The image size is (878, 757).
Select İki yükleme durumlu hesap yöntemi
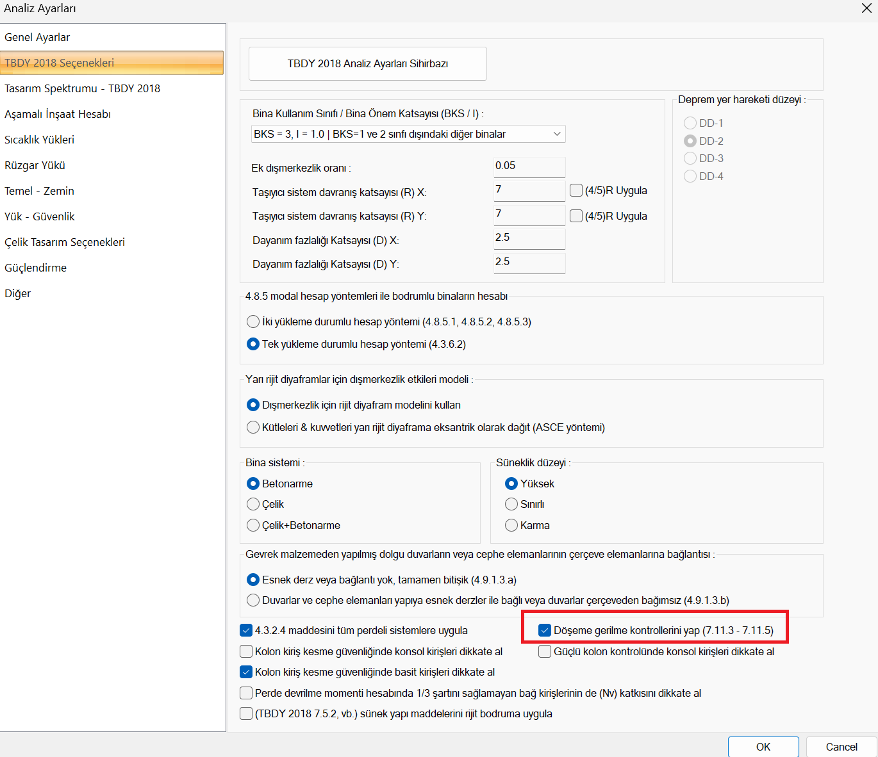pyautogui.click(x=253, y=322)
